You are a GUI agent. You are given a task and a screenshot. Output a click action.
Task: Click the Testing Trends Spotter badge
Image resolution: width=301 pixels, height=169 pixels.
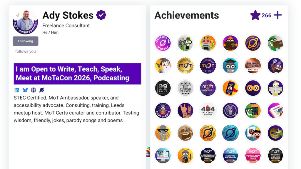tap(253, 66)
